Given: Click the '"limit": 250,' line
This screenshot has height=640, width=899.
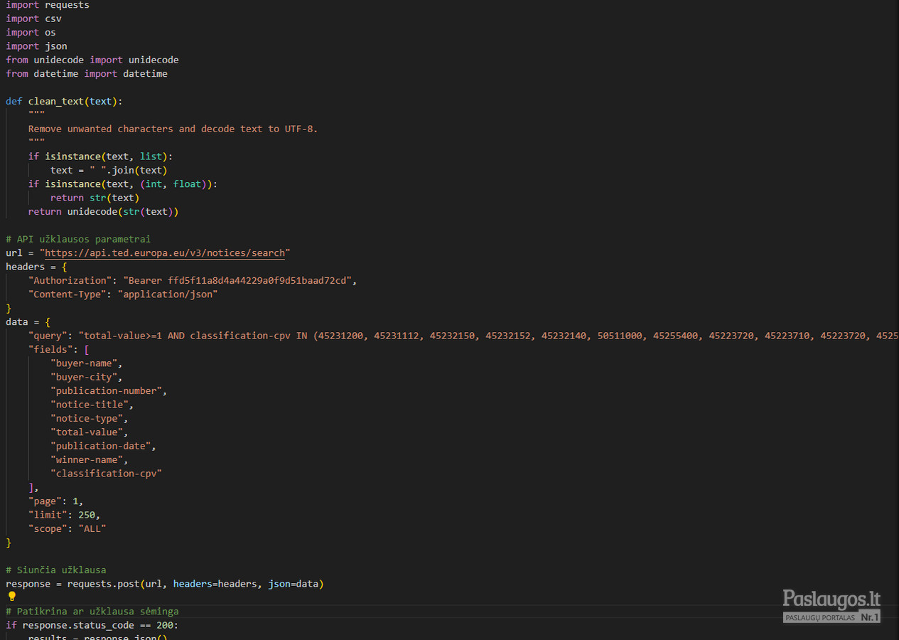Looking at the screenshot, I should pos(64,515).
